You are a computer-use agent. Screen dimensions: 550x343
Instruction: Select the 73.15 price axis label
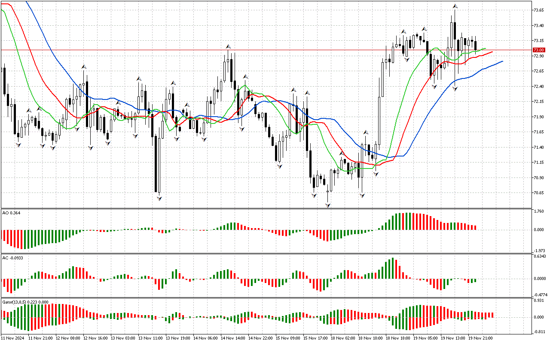539,41
